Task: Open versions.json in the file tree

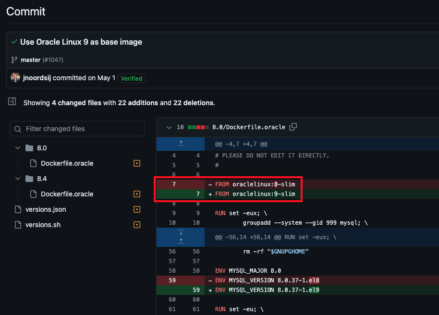Action: (x=46, y=209)
